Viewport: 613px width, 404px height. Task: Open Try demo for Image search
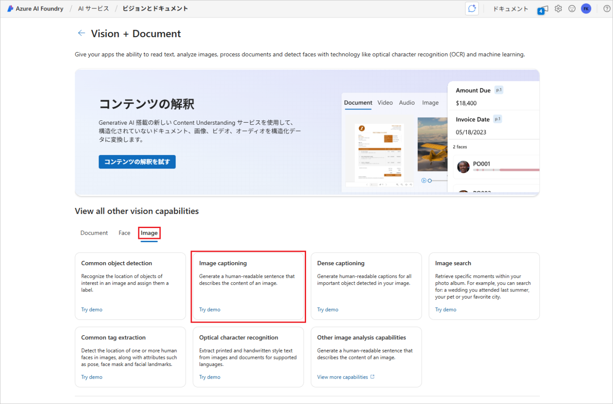[446, 309]
